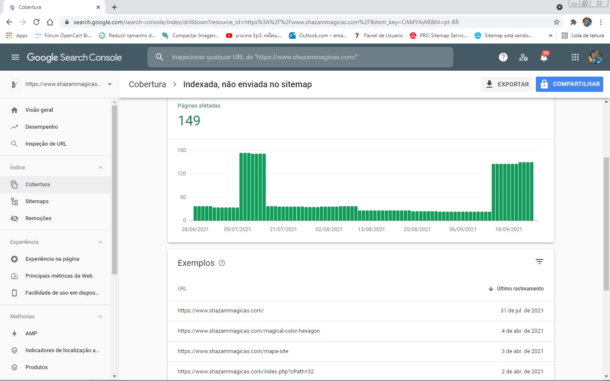Image resolution: width=610 pixels, height=381 pixels.
Task: Click the Chrome back arrow
Action: pos(9,22)
